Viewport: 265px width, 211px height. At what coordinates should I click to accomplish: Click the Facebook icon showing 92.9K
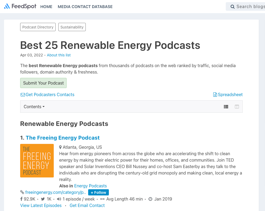pyautogui.click(x=22, y=199)
